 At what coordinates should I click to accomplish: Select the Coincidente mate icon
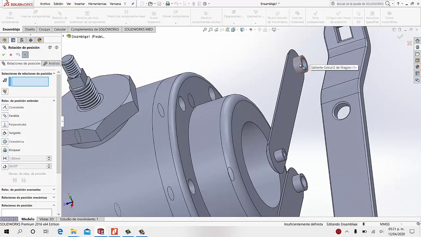5,107
